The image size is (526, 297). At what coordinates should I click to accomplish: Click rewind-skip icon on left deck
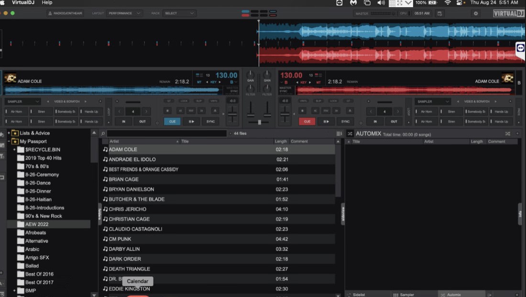click(180, 111)
